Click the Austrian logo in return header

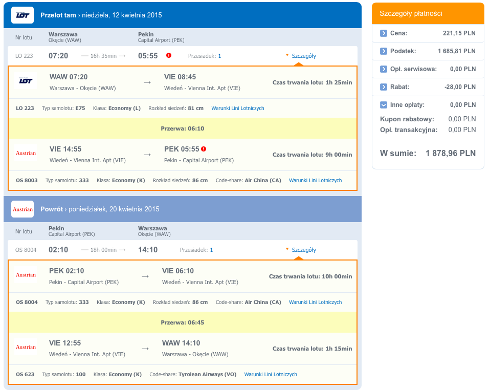click(x=23, y=209)
